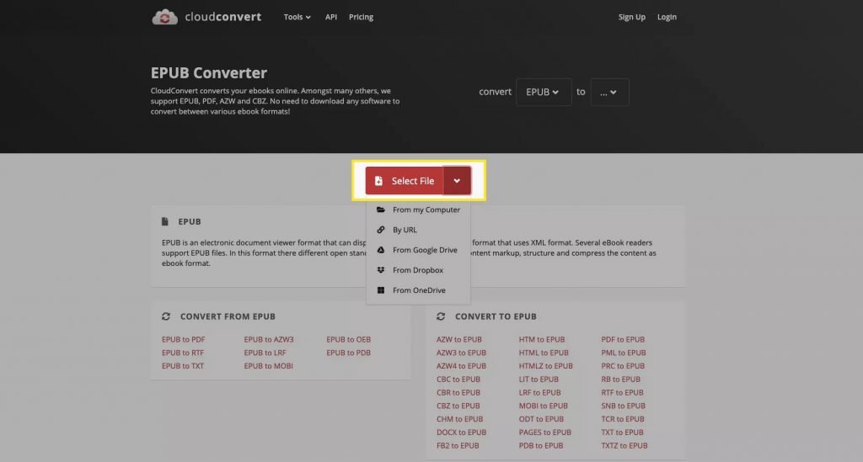Open PRC to EPUB link
863x462 pixels.
(623, 366)
